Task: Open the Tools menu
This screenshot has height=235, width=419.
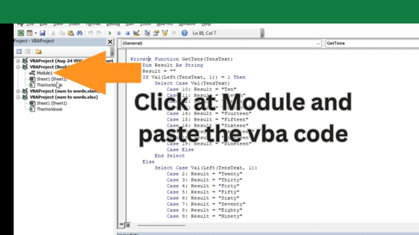Action: pyautogui.click(x=145, y=24)
